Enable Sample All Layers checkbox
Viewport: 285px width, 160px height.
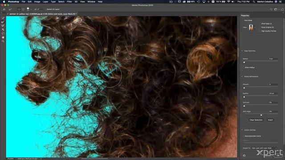pos(45,9)
